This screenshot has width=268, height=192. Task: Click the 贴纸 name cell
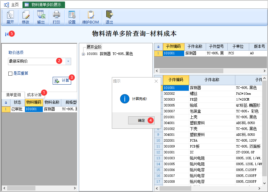[212, 105]
